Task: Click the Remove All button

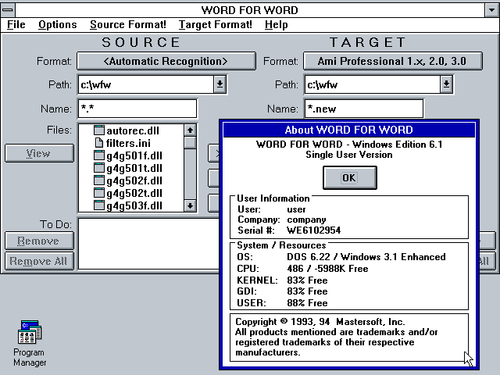Action: 39,261
